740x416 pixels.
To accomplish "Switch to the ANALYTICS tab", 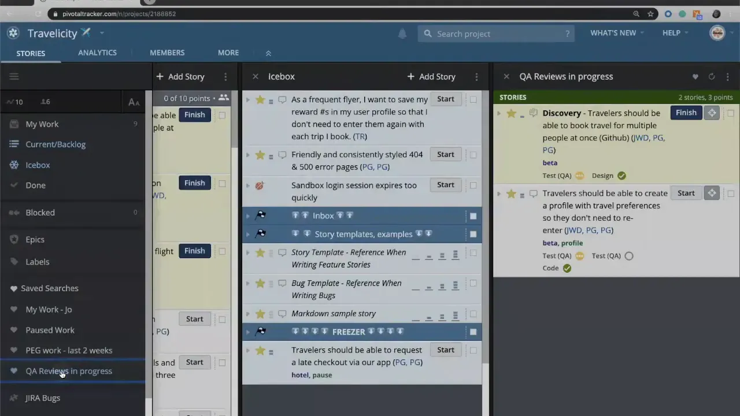I will click(97, 53).
